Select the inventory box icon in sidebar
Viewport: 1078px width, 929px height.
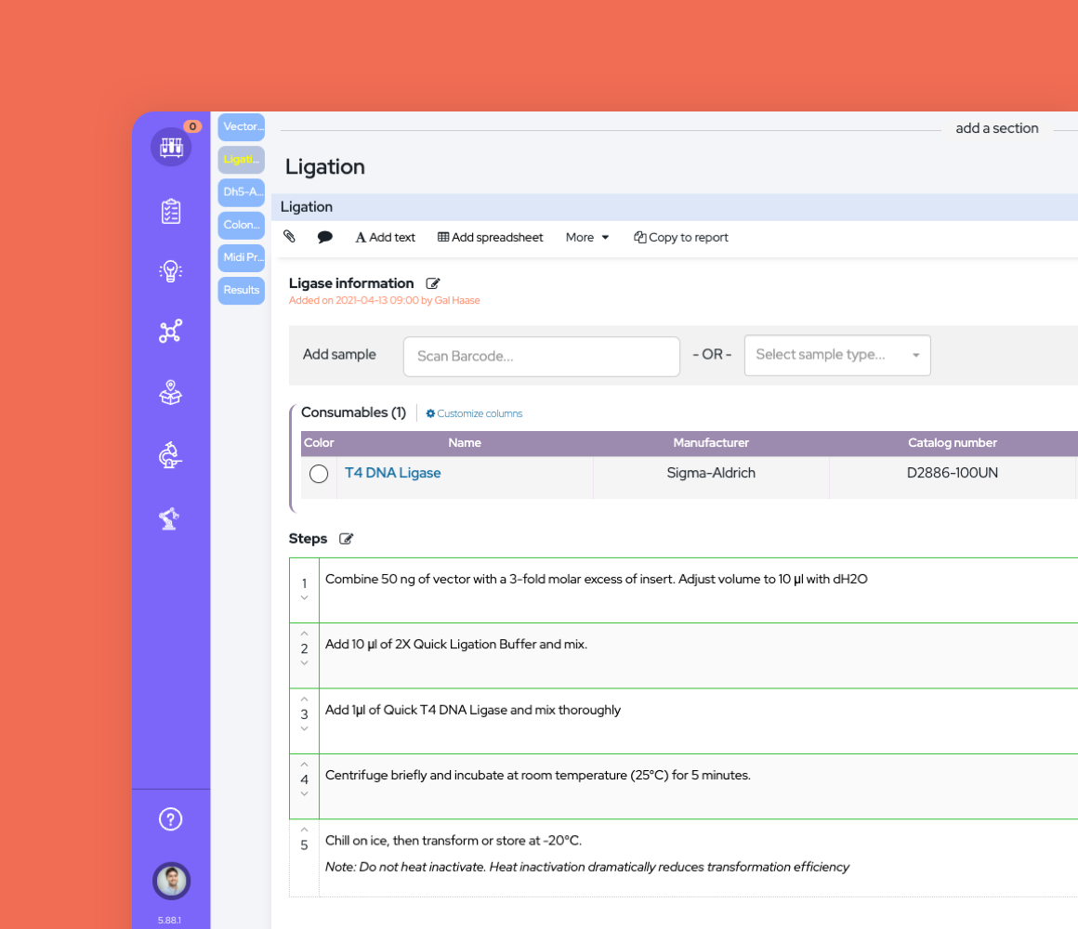coord(171,393)
